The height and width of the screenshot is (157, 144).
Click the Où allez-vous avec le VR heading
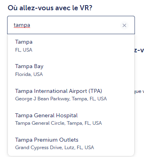click(50, 8)
